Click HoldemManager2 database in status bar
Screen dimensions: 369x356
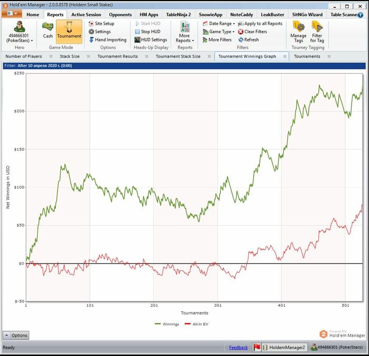click(x=284, y=347)
